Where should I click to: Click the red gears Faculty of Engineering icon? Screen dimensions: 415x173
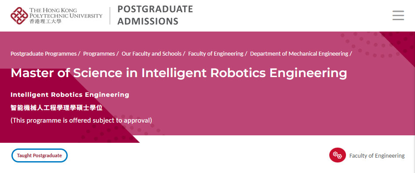click(338, 155)
